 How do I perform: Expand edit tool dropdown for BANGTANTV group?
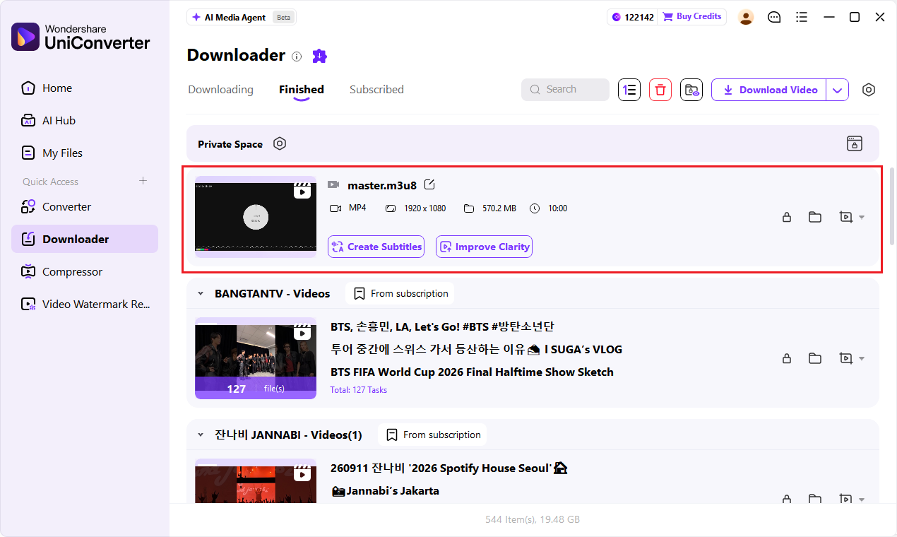(861, 359)
